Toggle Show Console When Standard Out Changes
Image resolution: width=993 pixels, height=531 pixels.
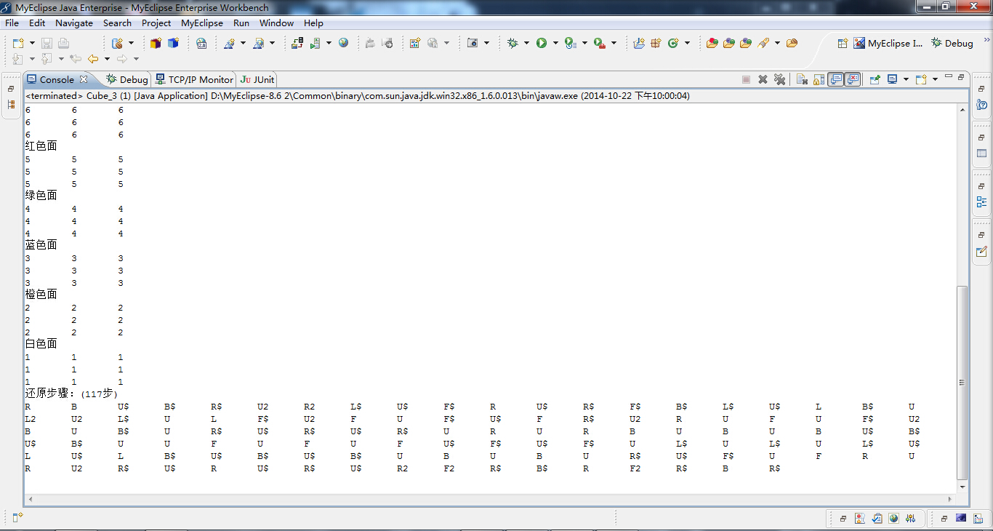[x=836, y=79]
